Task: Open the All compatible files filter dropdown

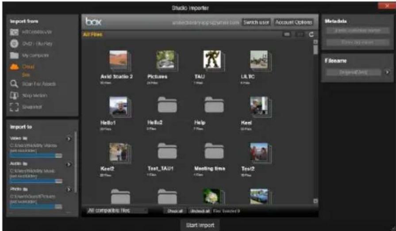Action: tap(117, 211)
